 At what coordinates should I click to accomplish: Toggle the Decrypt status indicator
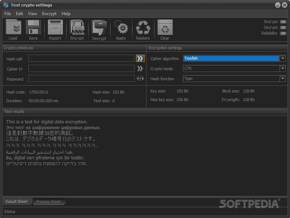click(283, 28)
